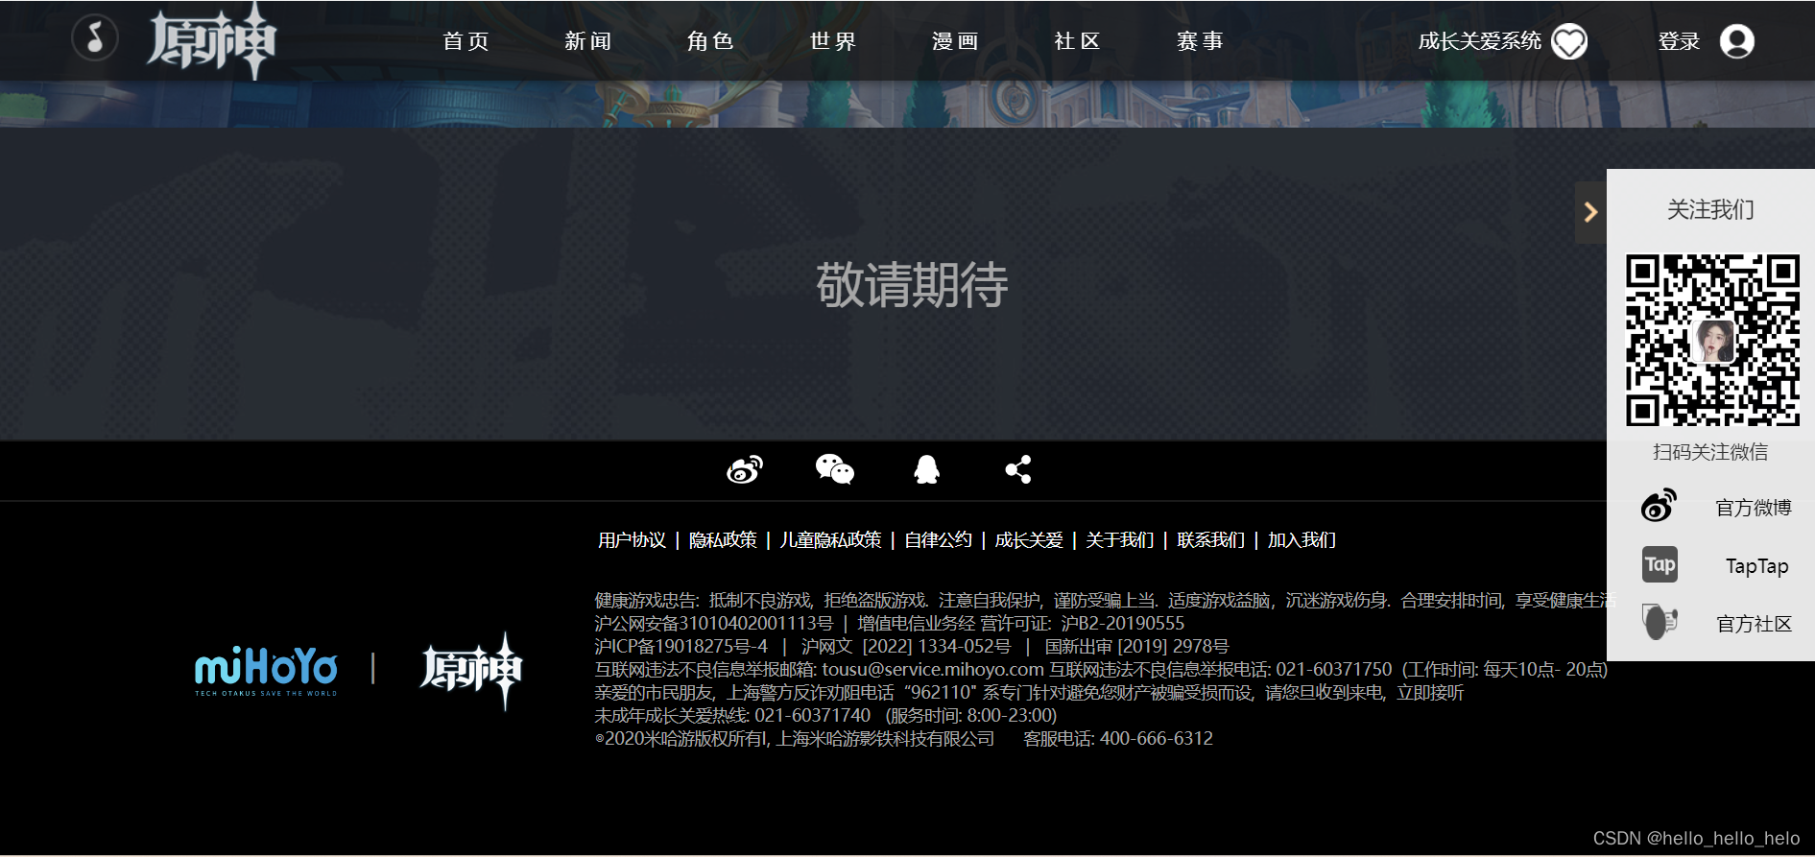
Task: Open 关于我们 footer link
Action: [1120, 540]
